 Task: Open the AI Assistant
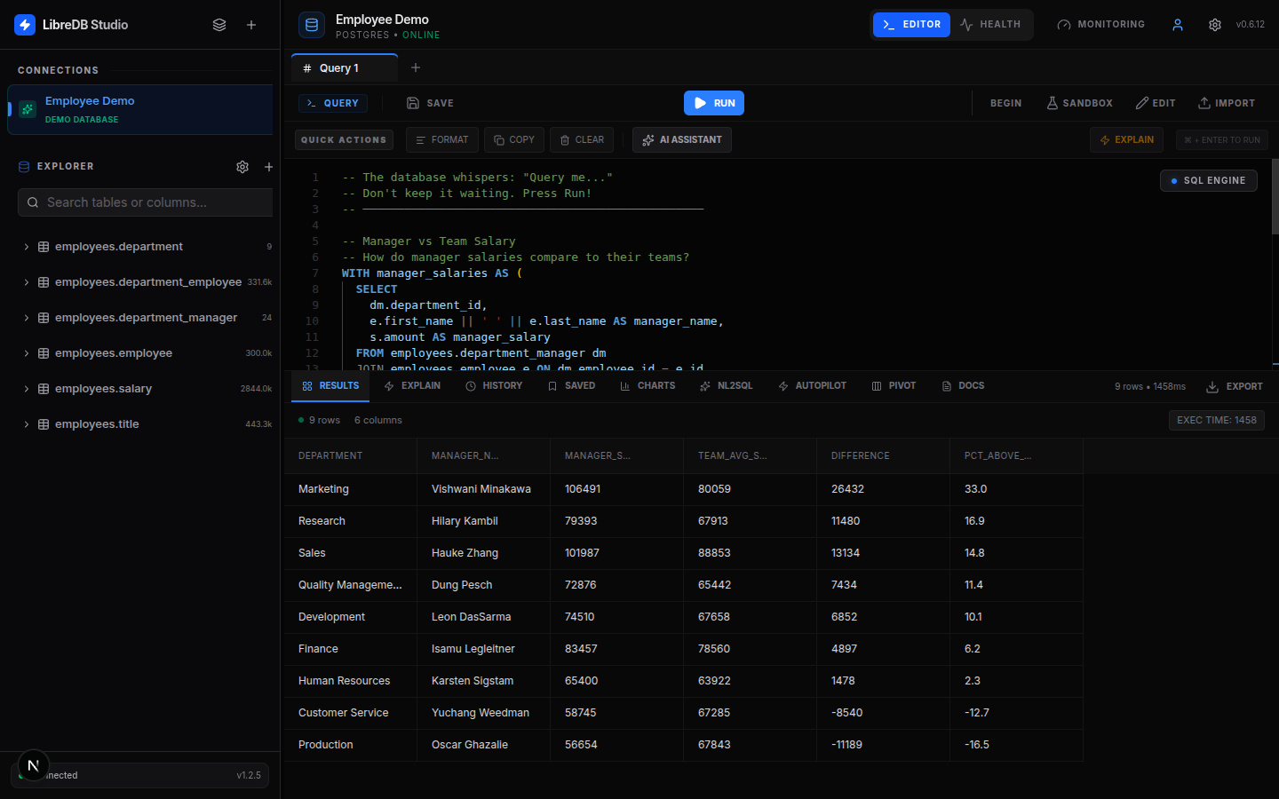682,140
